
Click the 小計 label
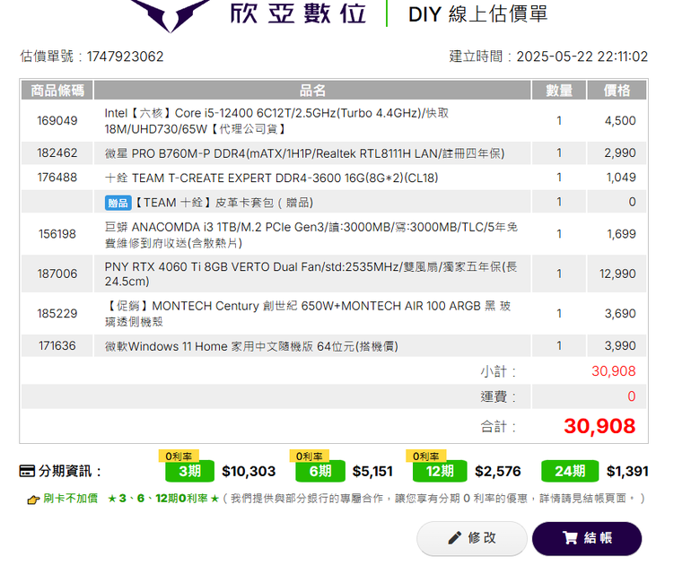[498, 371]
